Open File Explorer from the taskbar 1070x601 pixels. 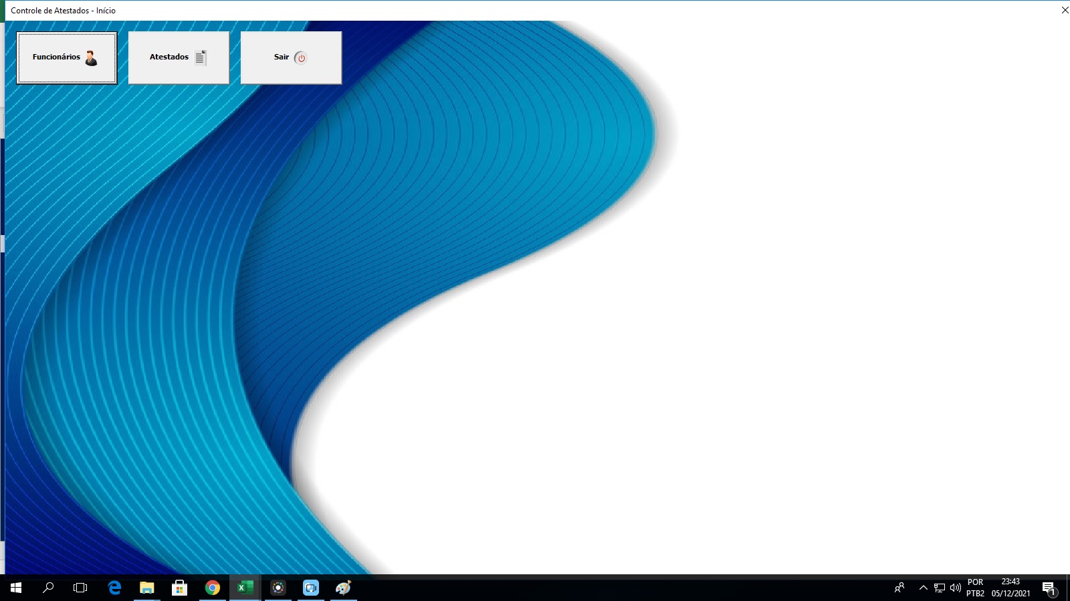(x=147, y=588)
